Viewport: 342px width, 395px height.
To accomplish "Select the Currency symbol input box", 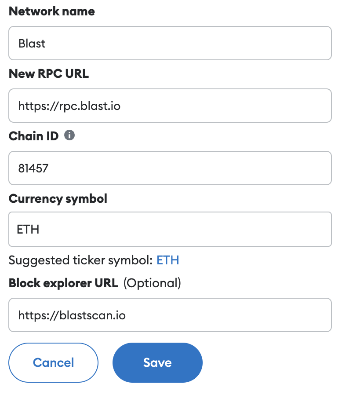I will point(170,229).
